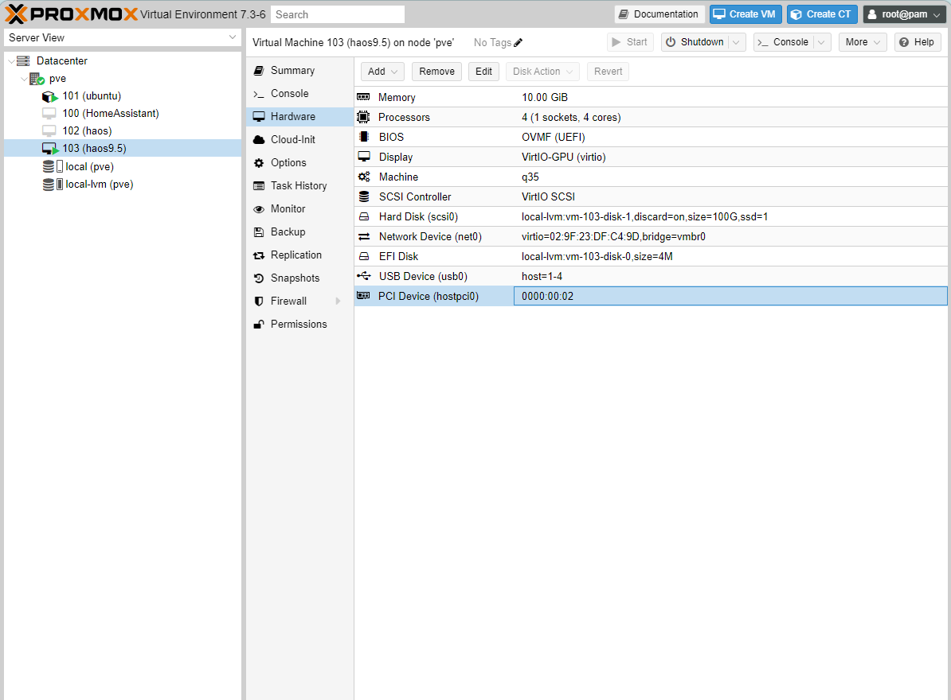951x700 pixels.
Task: Click the Permissions lock icon
Action: [260, 324]
